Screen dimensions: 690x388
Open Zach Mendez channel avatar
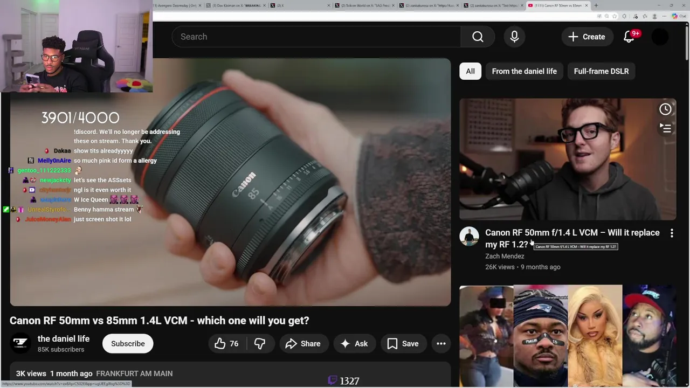click(x=469, y=237)
